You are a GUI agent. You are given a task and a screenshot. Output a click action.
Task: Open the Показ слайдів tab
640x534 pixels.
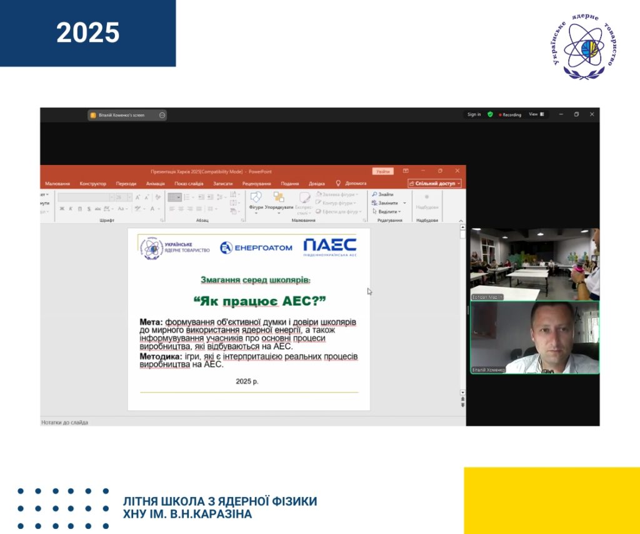coord(189,184)
